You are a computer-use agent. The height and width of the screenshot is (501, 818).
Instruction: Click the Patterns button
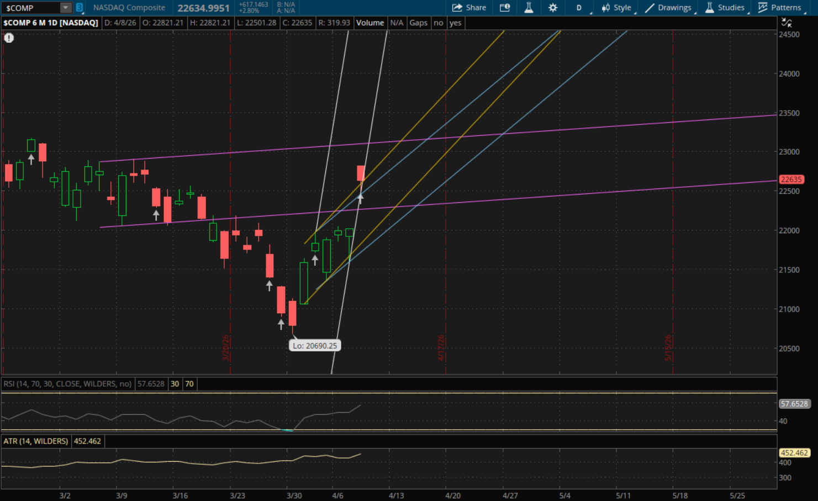coord(779,8)
